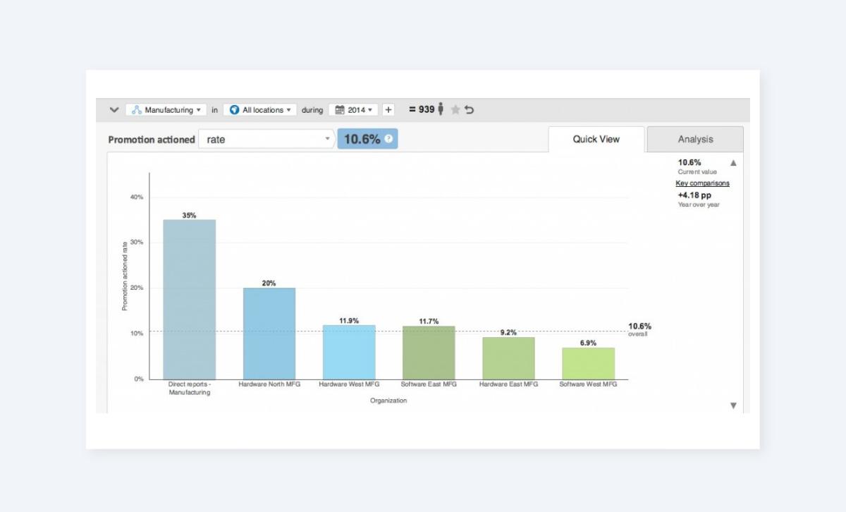
Task: Click the undo arrow icon
Action: pyautogui.click(x=470, y=109)
